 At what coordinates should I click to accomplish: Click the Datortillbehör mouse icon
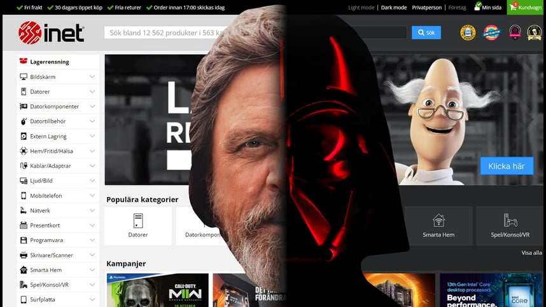[x=24, y=121]
